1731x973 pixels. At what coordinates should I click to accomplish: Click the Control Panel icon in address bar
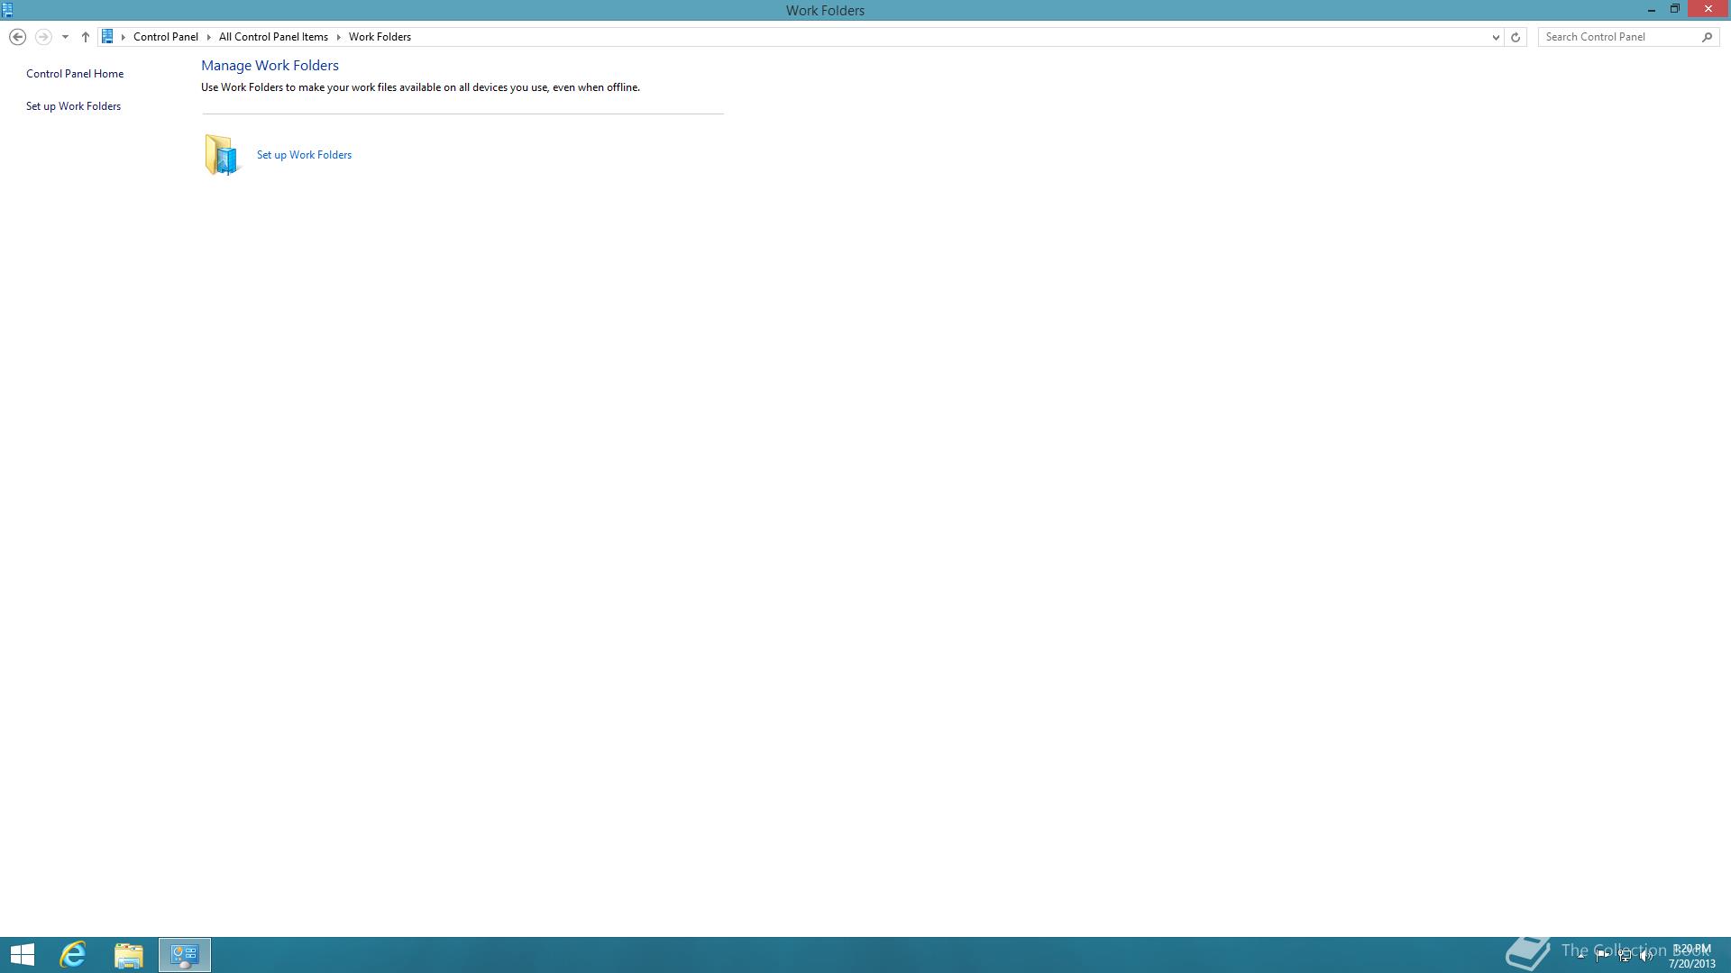[x=107, y=37]
